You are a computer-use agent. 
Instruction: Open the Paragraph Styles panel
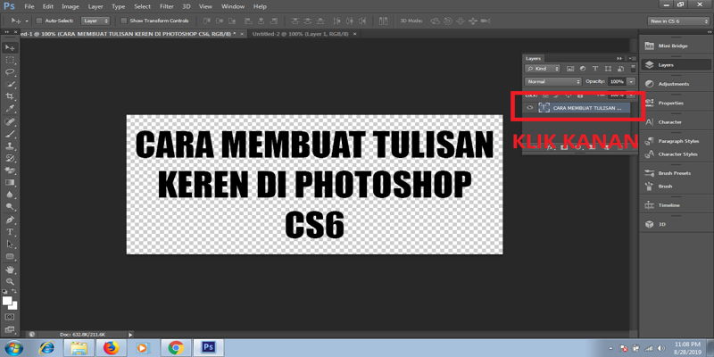678,142
